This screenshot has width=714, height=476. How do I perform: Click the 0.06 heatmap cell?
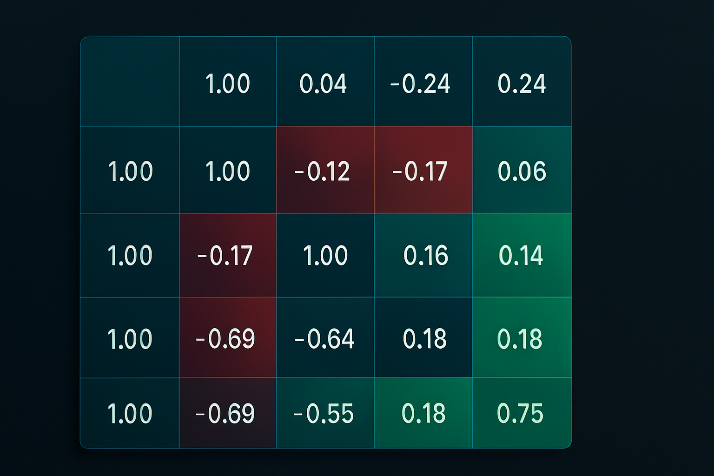coord(522,171)
